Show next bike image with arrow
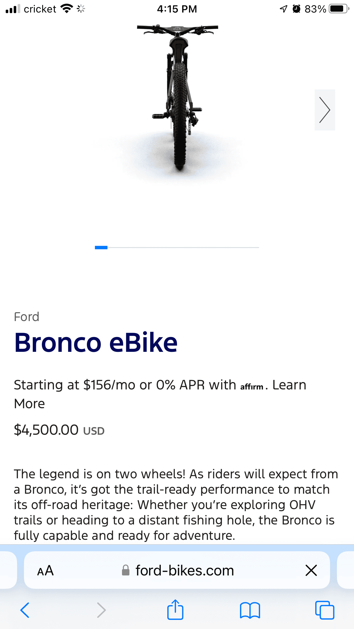The height and width of the screenshot is (629, 354). pyautogui.click(x=325, y=110)
